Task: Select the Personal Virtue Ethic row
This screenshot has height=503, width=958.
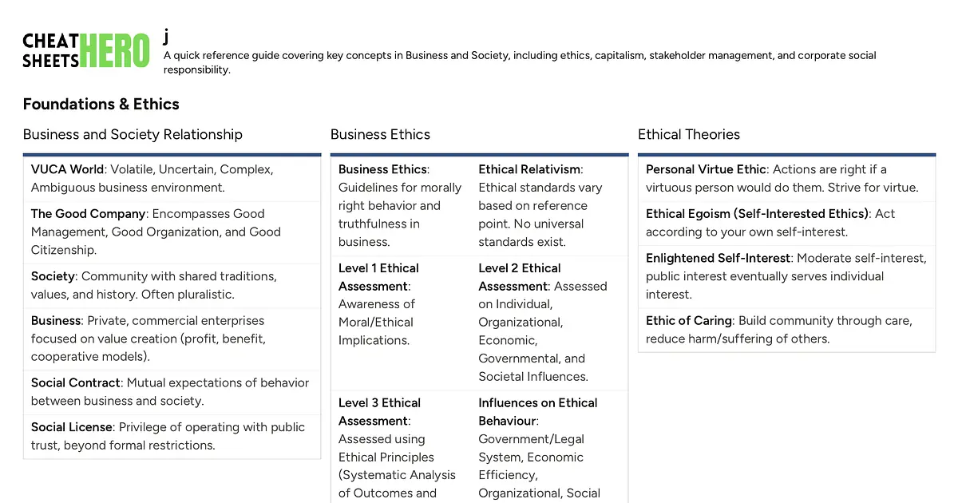Action: pos(786,178)
